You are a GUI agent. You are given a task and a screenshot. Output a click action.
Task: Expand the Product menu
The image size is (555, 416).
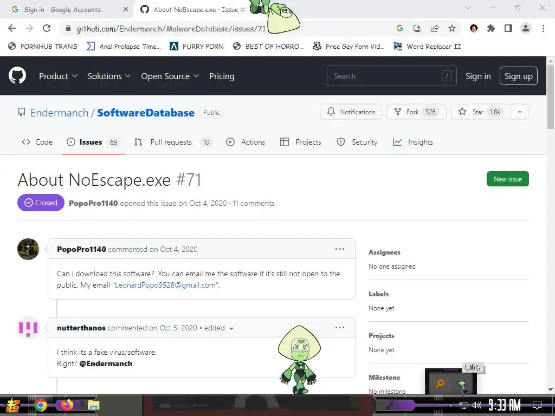(58, 76)
